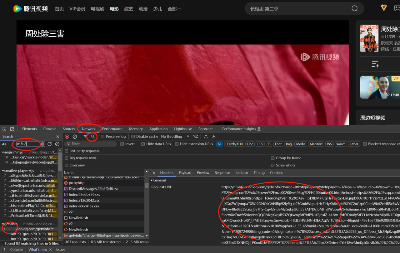Open the VIP会员 navigation link

(x=77, y=9)
